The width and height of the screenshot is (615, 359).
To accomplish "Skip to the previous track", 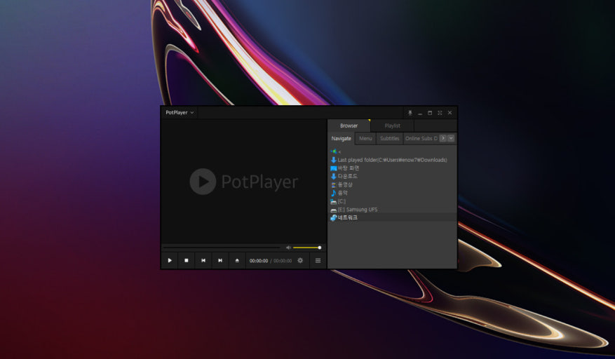I will click(203, 261).
